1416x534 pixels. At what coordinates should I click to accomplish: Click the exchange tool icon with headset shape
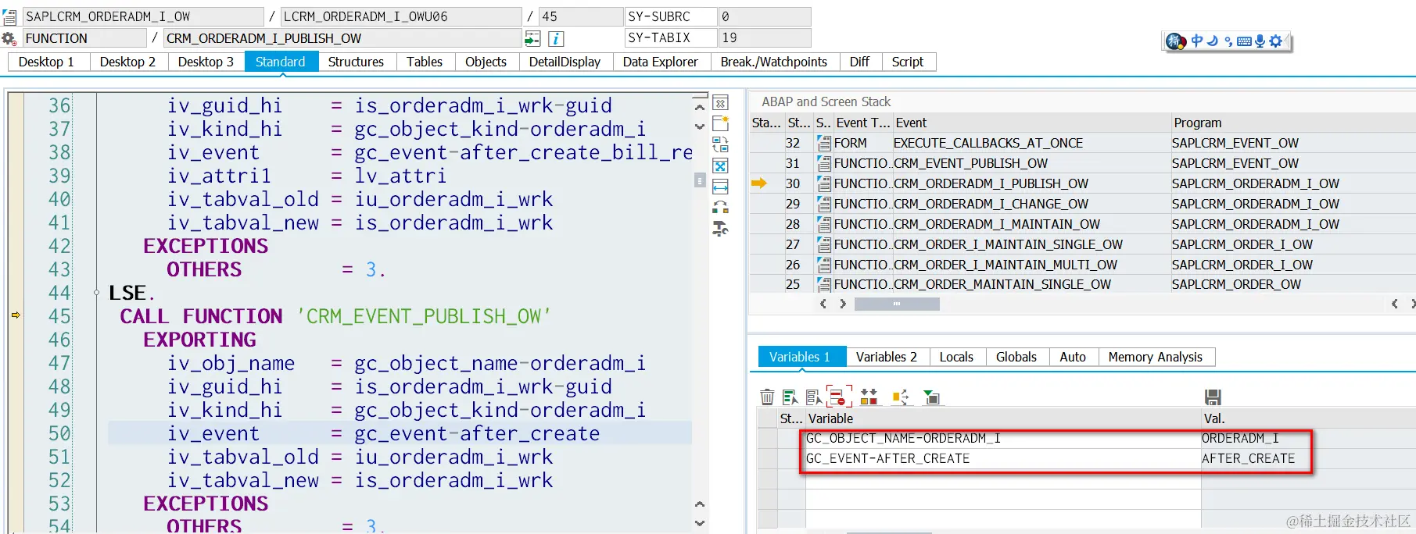tap(720, 208)
